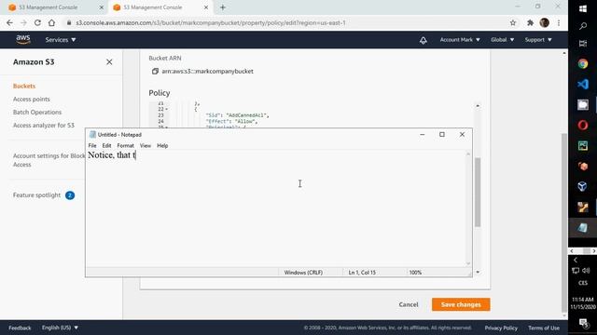Open Windows search from the taskbar

(x=582, y=26)
